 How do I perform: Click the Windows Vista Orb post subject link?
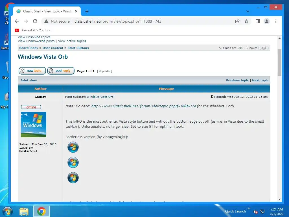(x=100, y=97)
